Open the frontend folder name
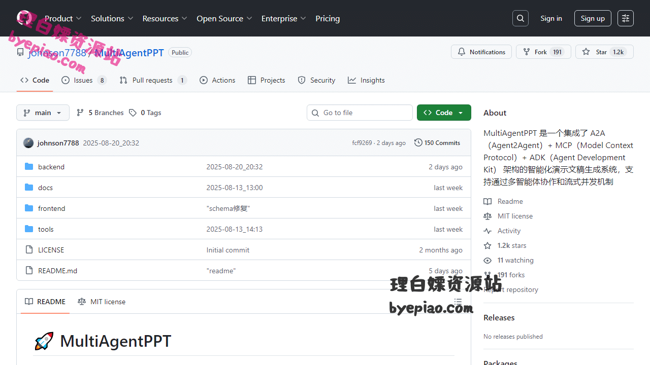This screenshot has height=365, width=650. [51, 208]
